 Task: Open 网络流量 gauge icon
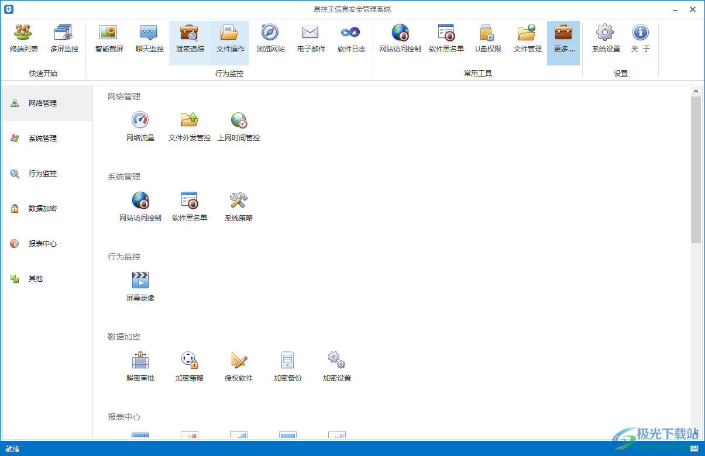coord(140,126)
